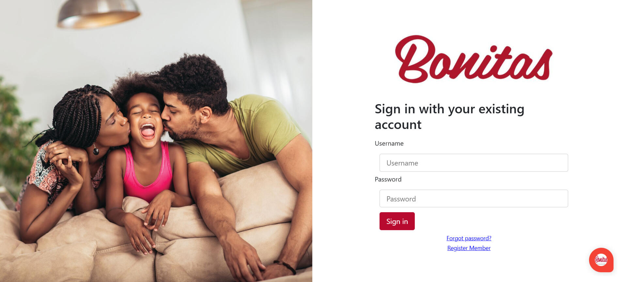The height and width of the screenshot is (282, 623).
Task: Click the woman's dangling earring
Action: click(96, 150)
